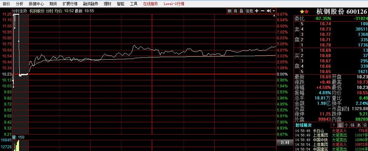
Task: Click the 区间 button
Action: [285, 142]
